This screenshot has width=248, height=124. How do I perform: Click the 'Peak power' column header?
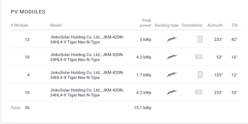pos(145,23)
